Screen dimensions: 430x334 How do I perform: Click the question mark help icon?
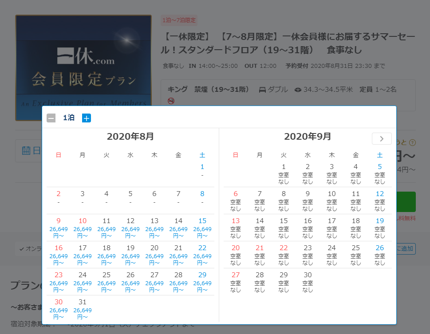[412, 142]
